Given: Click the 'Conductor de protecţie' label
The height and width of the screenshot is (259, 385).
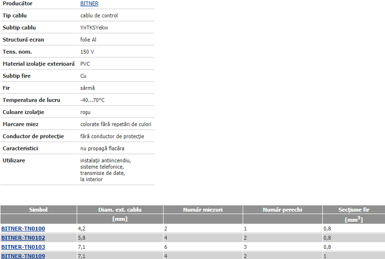Looking at the screenshot, I should 33,136.
